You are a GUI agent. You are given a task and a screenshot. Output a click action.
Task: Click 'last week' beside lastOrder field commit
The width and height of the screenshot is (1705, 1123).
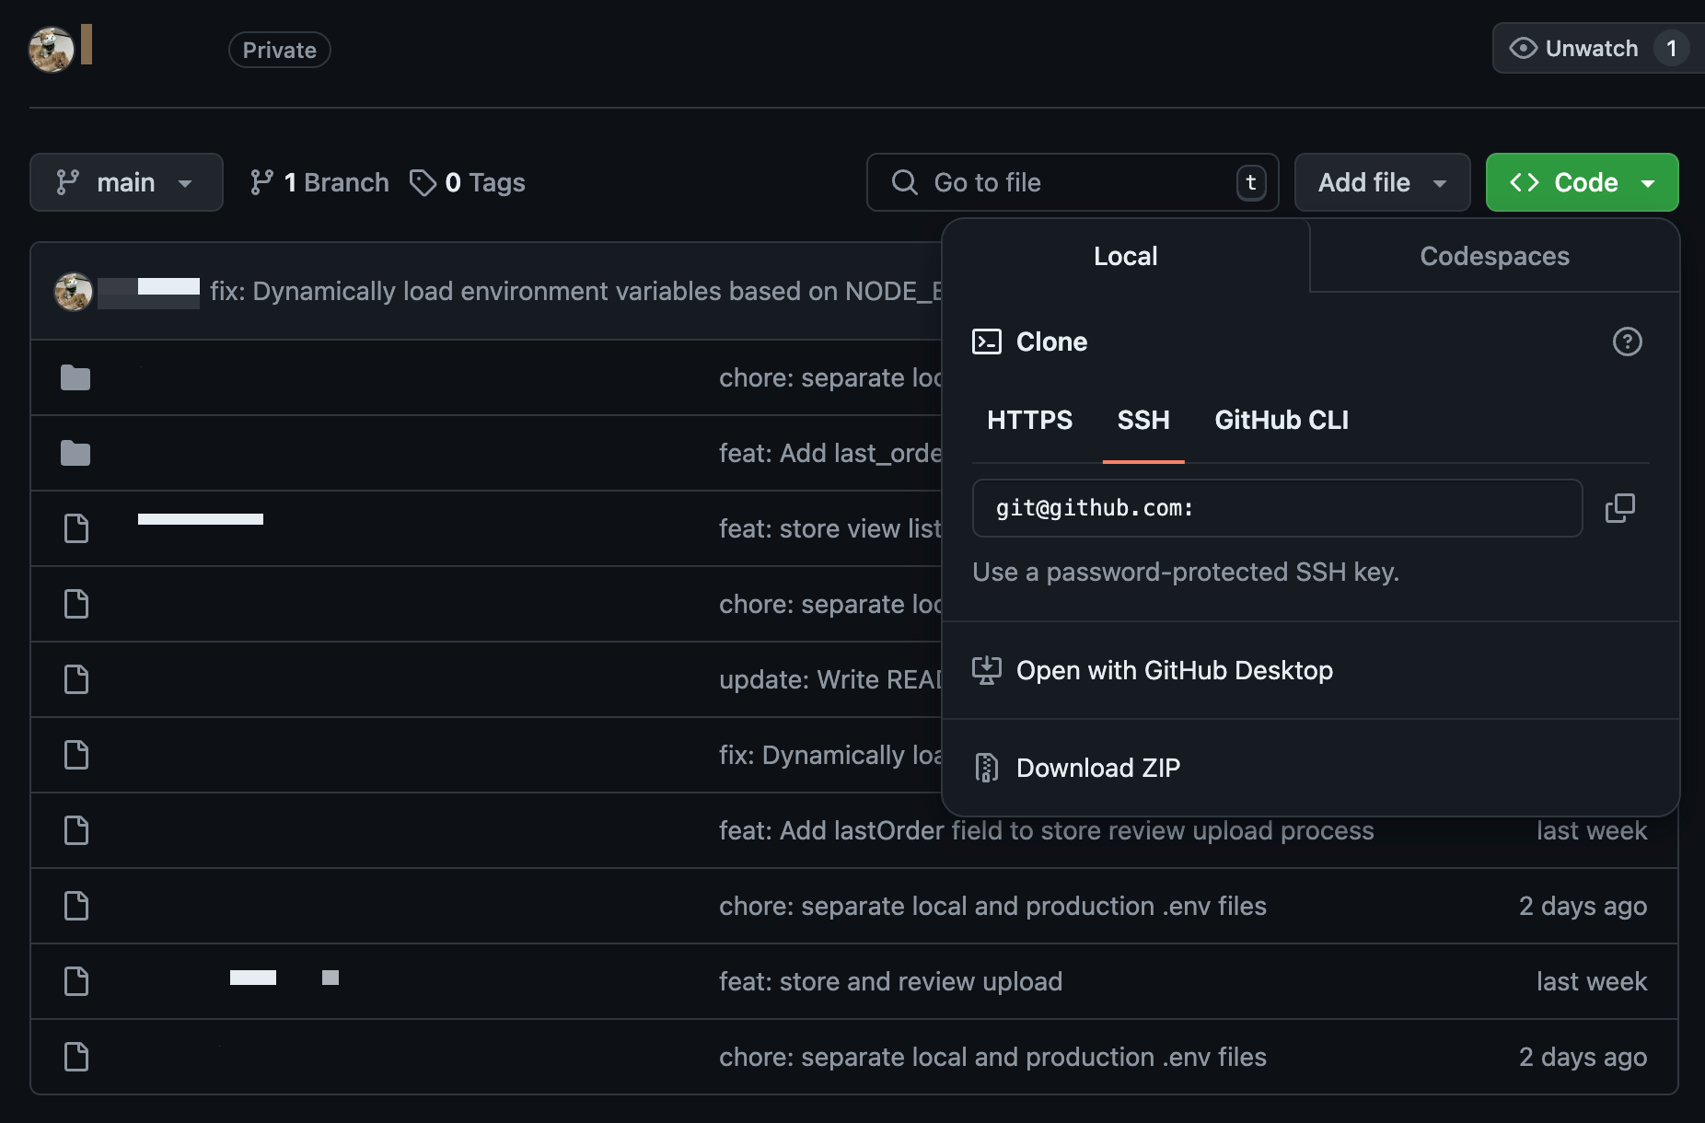click(1592, 830)
